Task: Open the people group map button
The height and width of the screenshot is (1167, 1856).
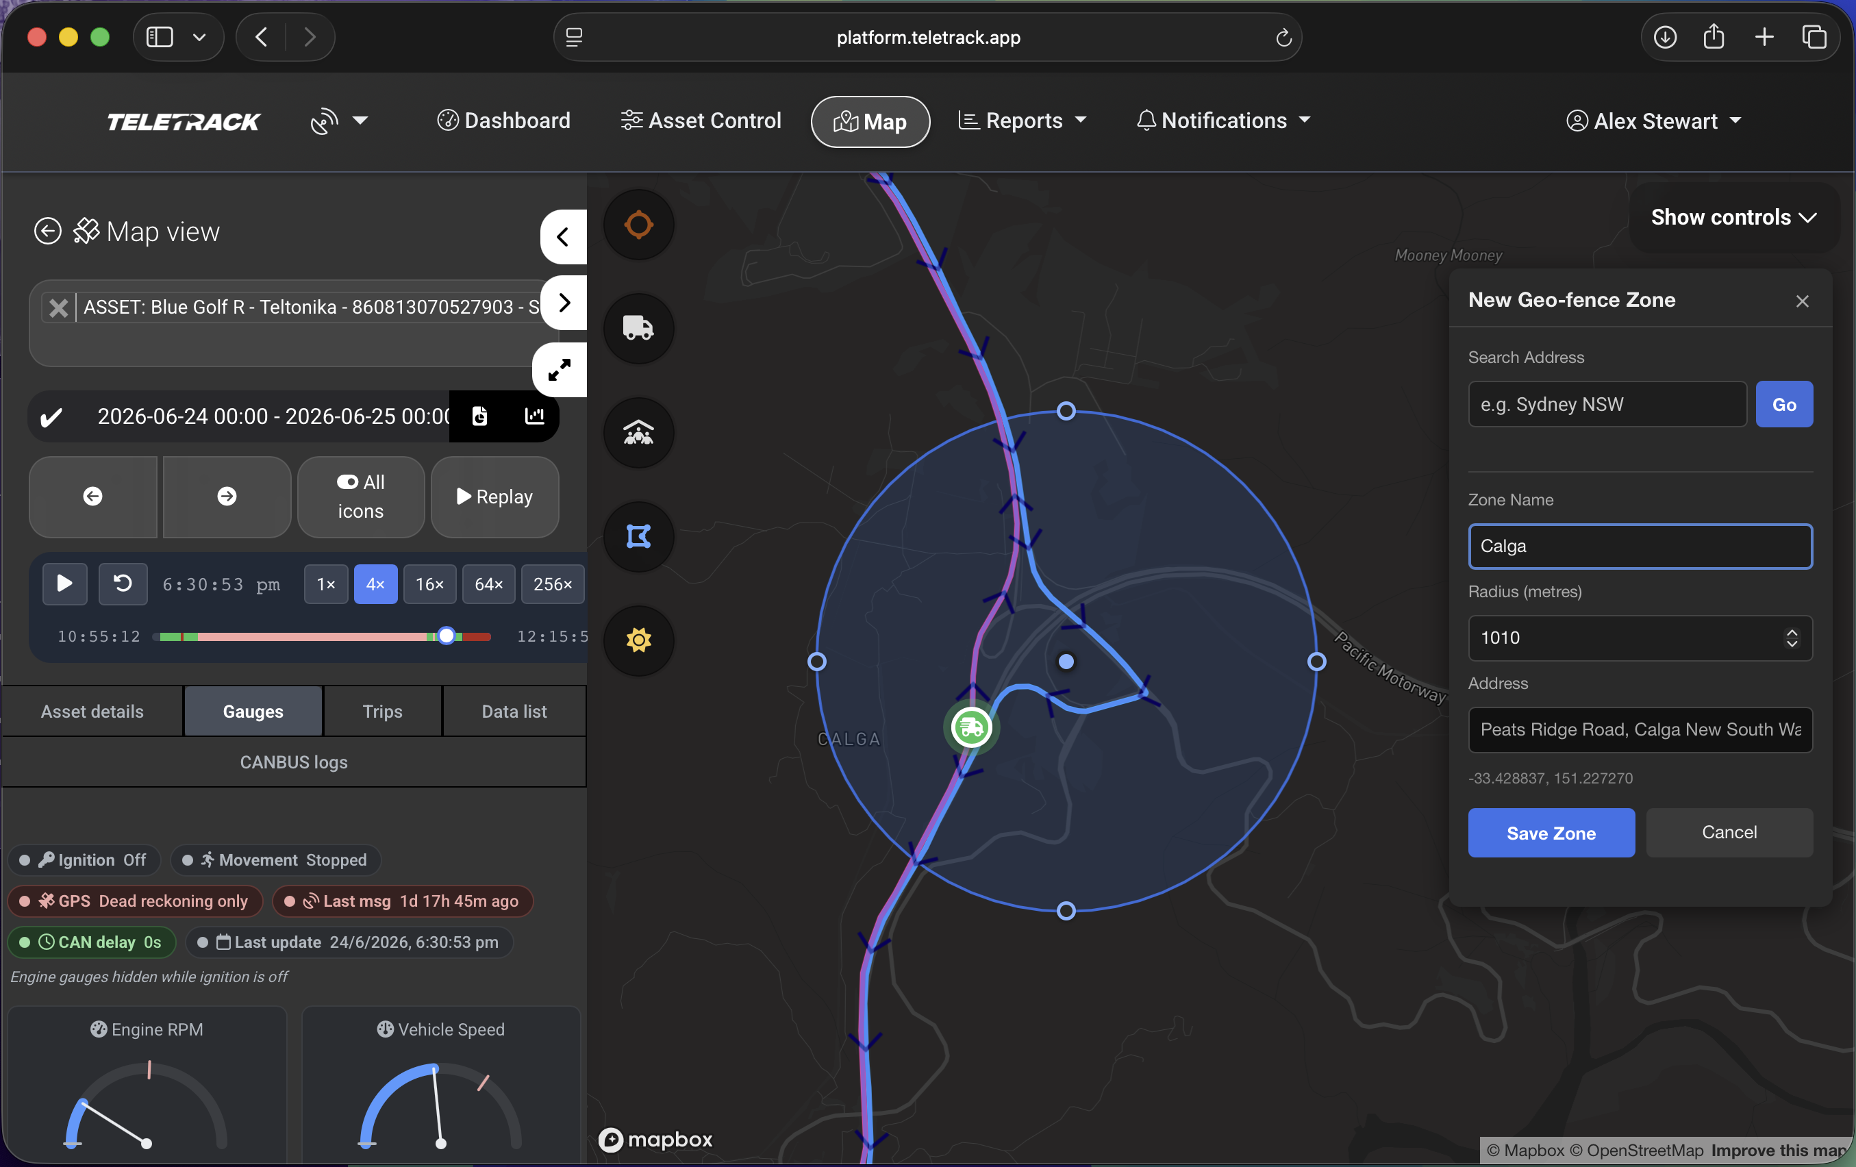Action: [638, 432]
